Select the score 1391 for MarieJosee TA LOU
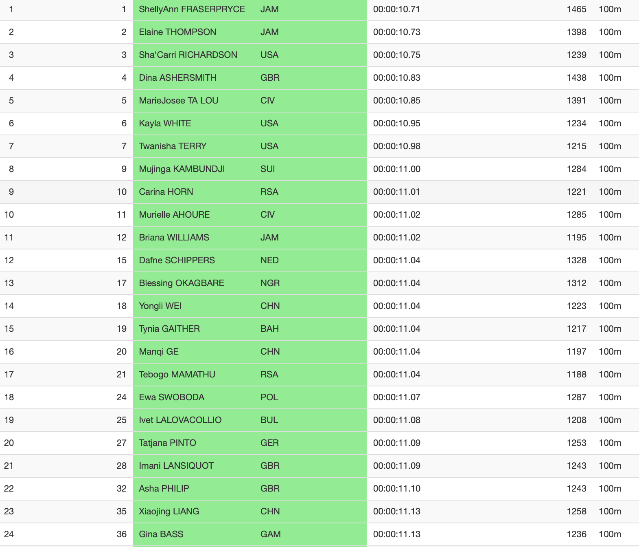 click(576, 101)
